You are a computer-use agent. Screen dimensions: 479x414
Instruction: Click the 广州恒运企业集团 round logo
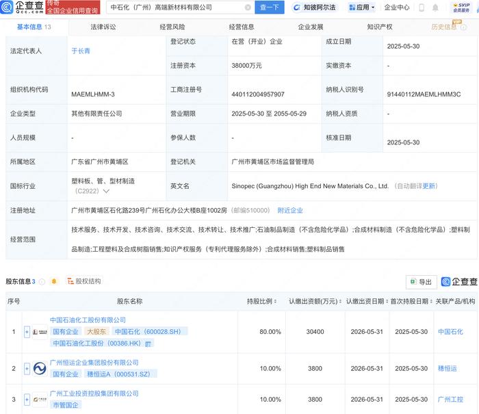coord(40,368)
